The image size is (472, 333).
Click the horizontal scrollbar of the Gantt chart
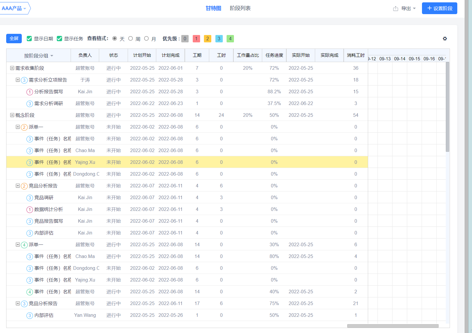pyautogui.click(x=393, y=326)
